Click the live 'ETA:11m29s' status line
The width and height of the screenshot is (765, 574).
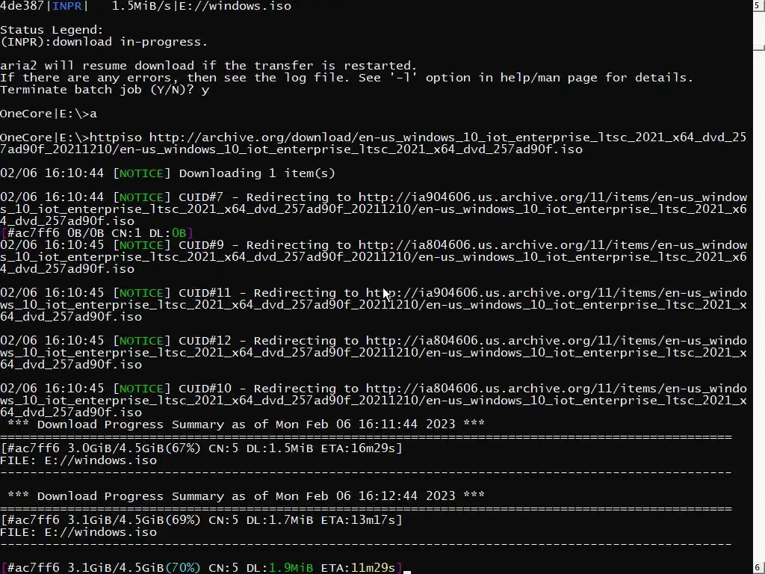(201, 568)
